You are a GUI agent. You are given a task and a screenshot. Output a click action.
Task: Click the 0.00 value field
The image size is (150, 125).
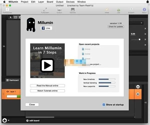click(x=133, y=34)
